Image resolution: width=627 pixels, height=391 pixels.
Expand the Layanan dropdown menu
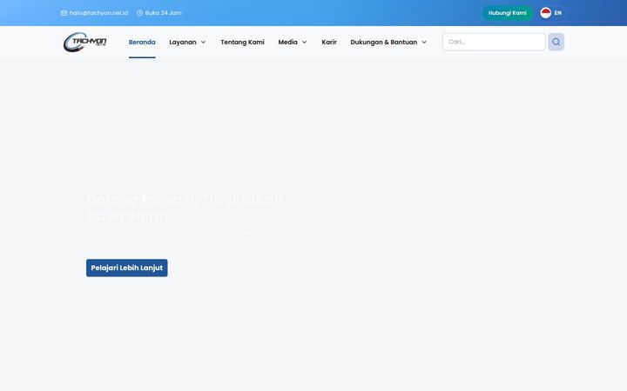(187, 42)
